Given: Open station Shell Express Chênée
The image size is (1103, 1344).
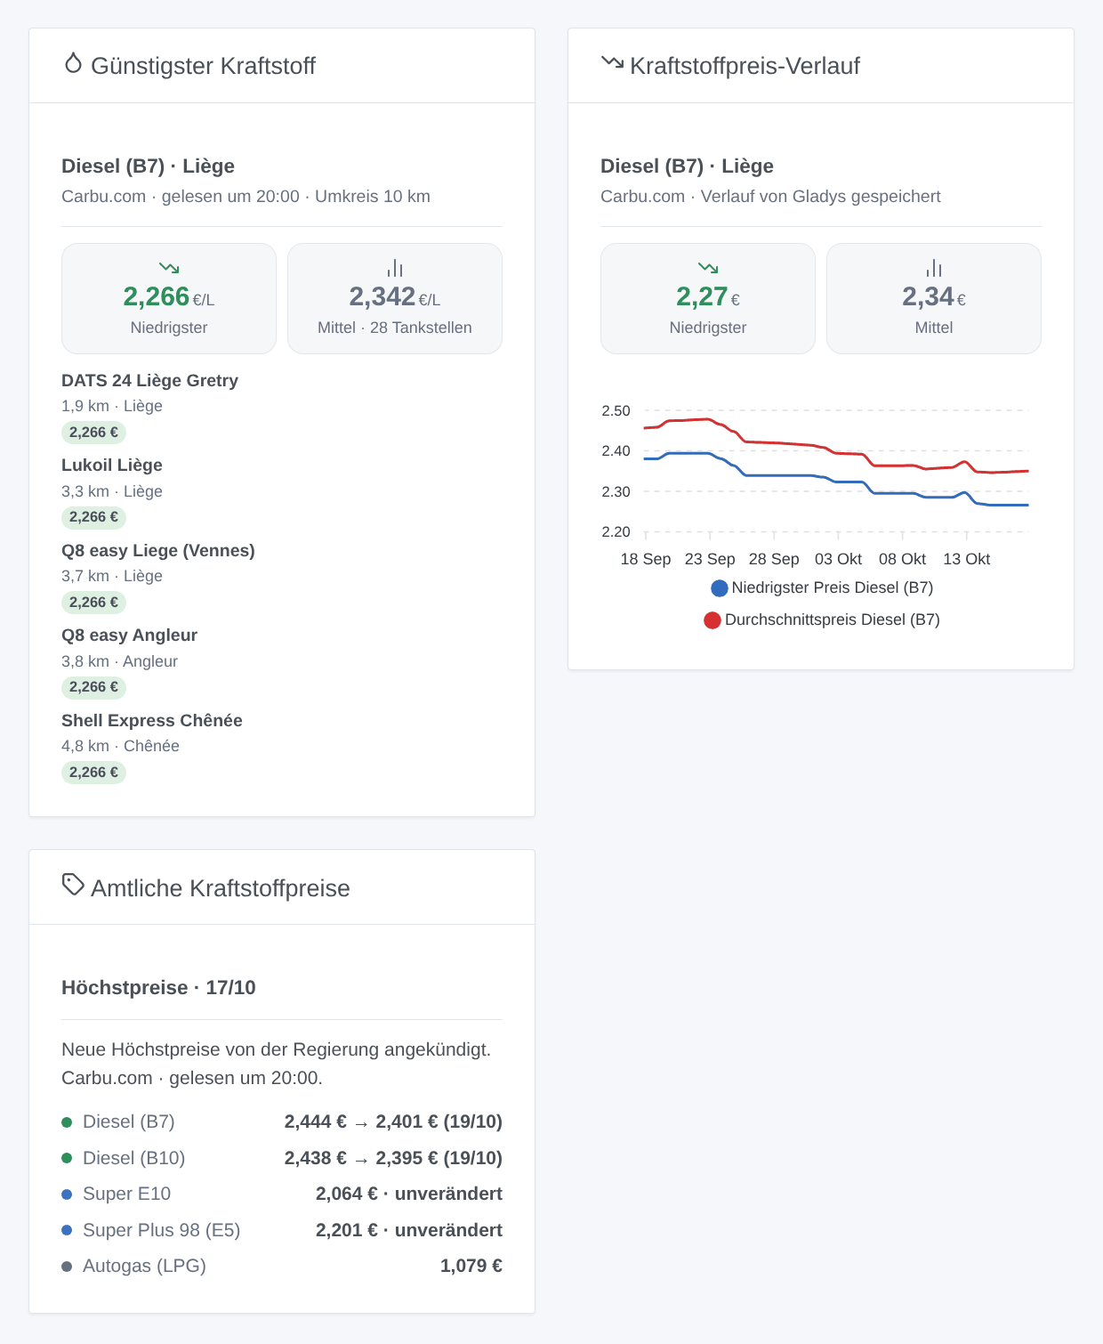Looking at the screenshot, I should [152, 720].
